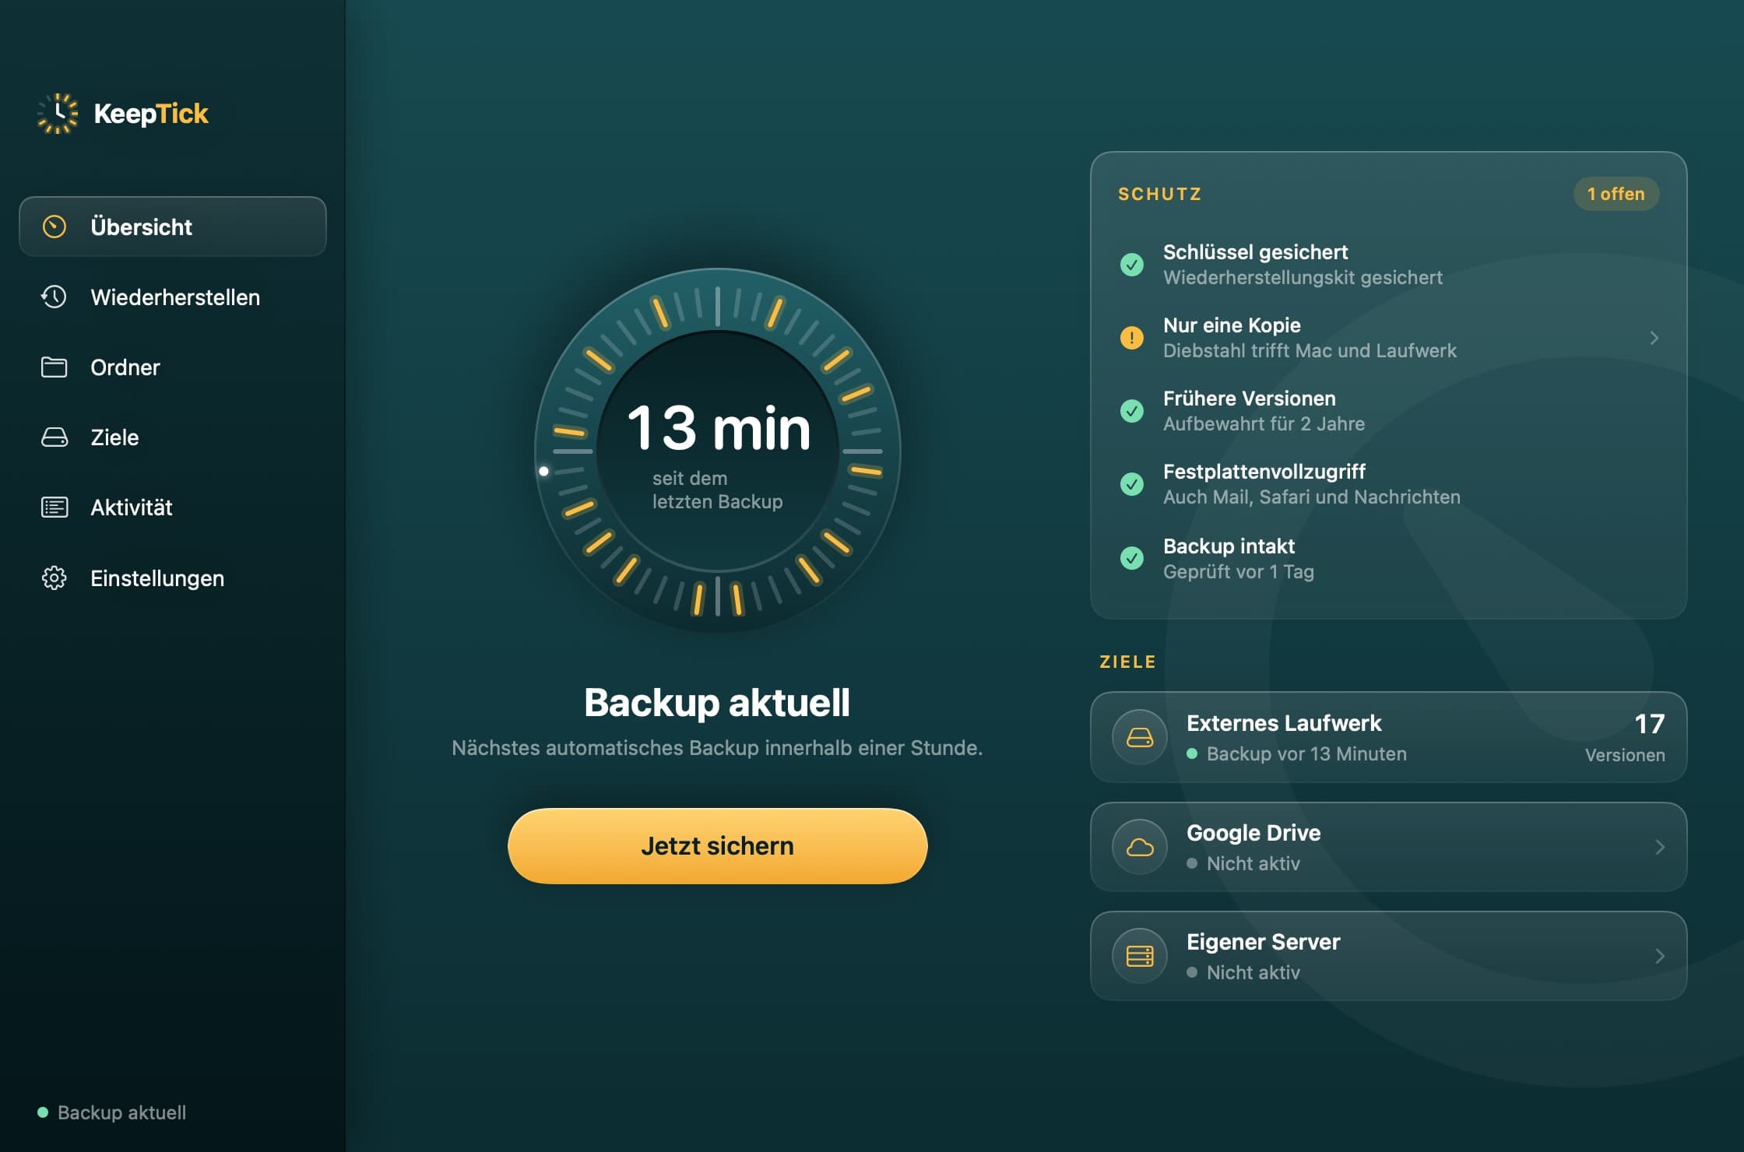
Task: Click the Diebstahl trifft Mac und Laufwerk text
Action: click(1310, 350)
